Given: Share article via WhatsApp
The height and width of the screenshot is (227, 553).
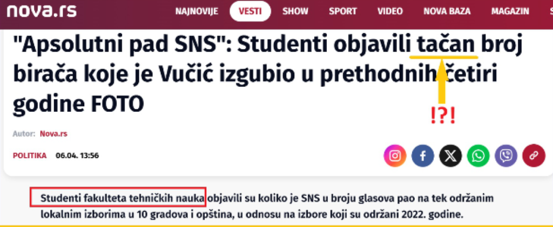Looking at the screenshot, I should pos(478,155).
